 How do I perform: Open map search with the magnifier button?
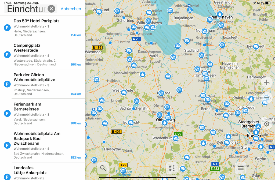103,168
